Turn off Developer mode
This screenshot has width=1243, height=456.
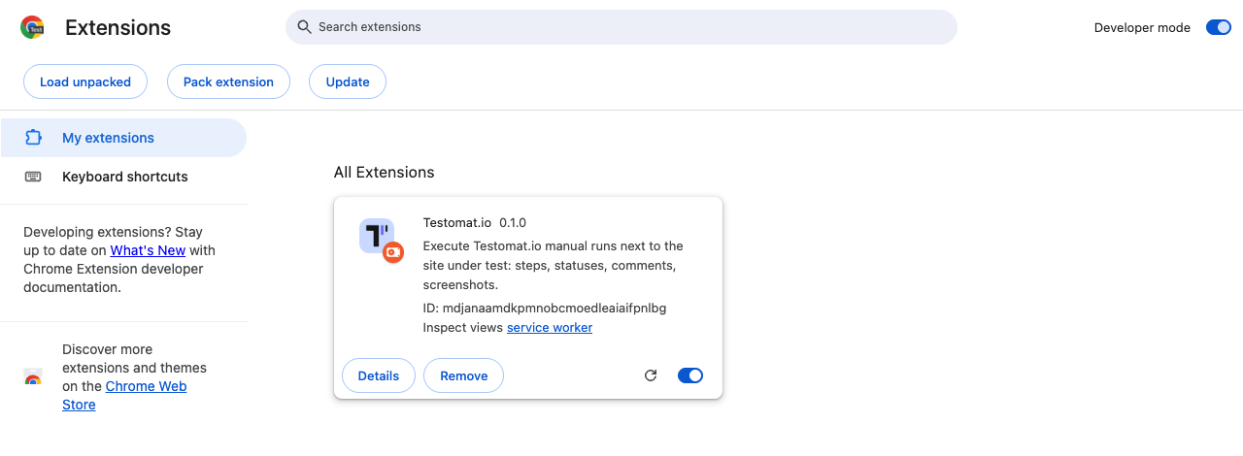point(1219,27)
